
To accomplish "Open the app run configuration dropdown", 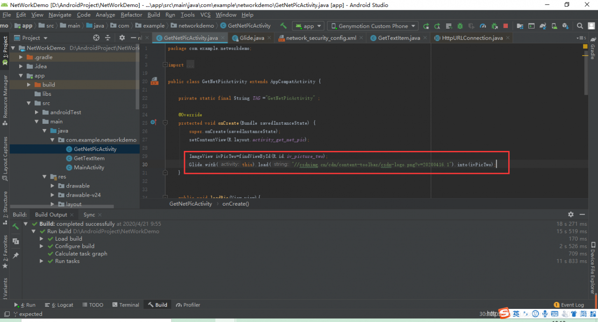I will (308, 26).
